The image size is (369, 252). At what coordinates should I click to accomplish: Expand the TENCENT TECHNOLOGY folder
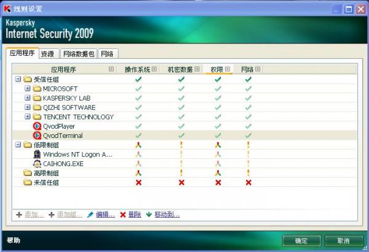(x=28, y=116)
